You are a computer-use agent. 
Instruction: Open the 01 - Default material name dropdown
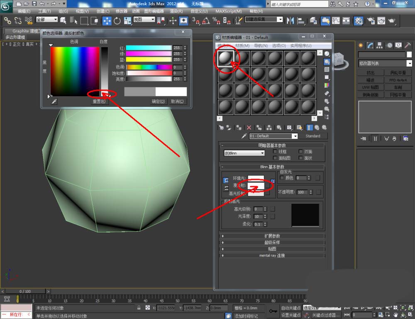[273, 136]
